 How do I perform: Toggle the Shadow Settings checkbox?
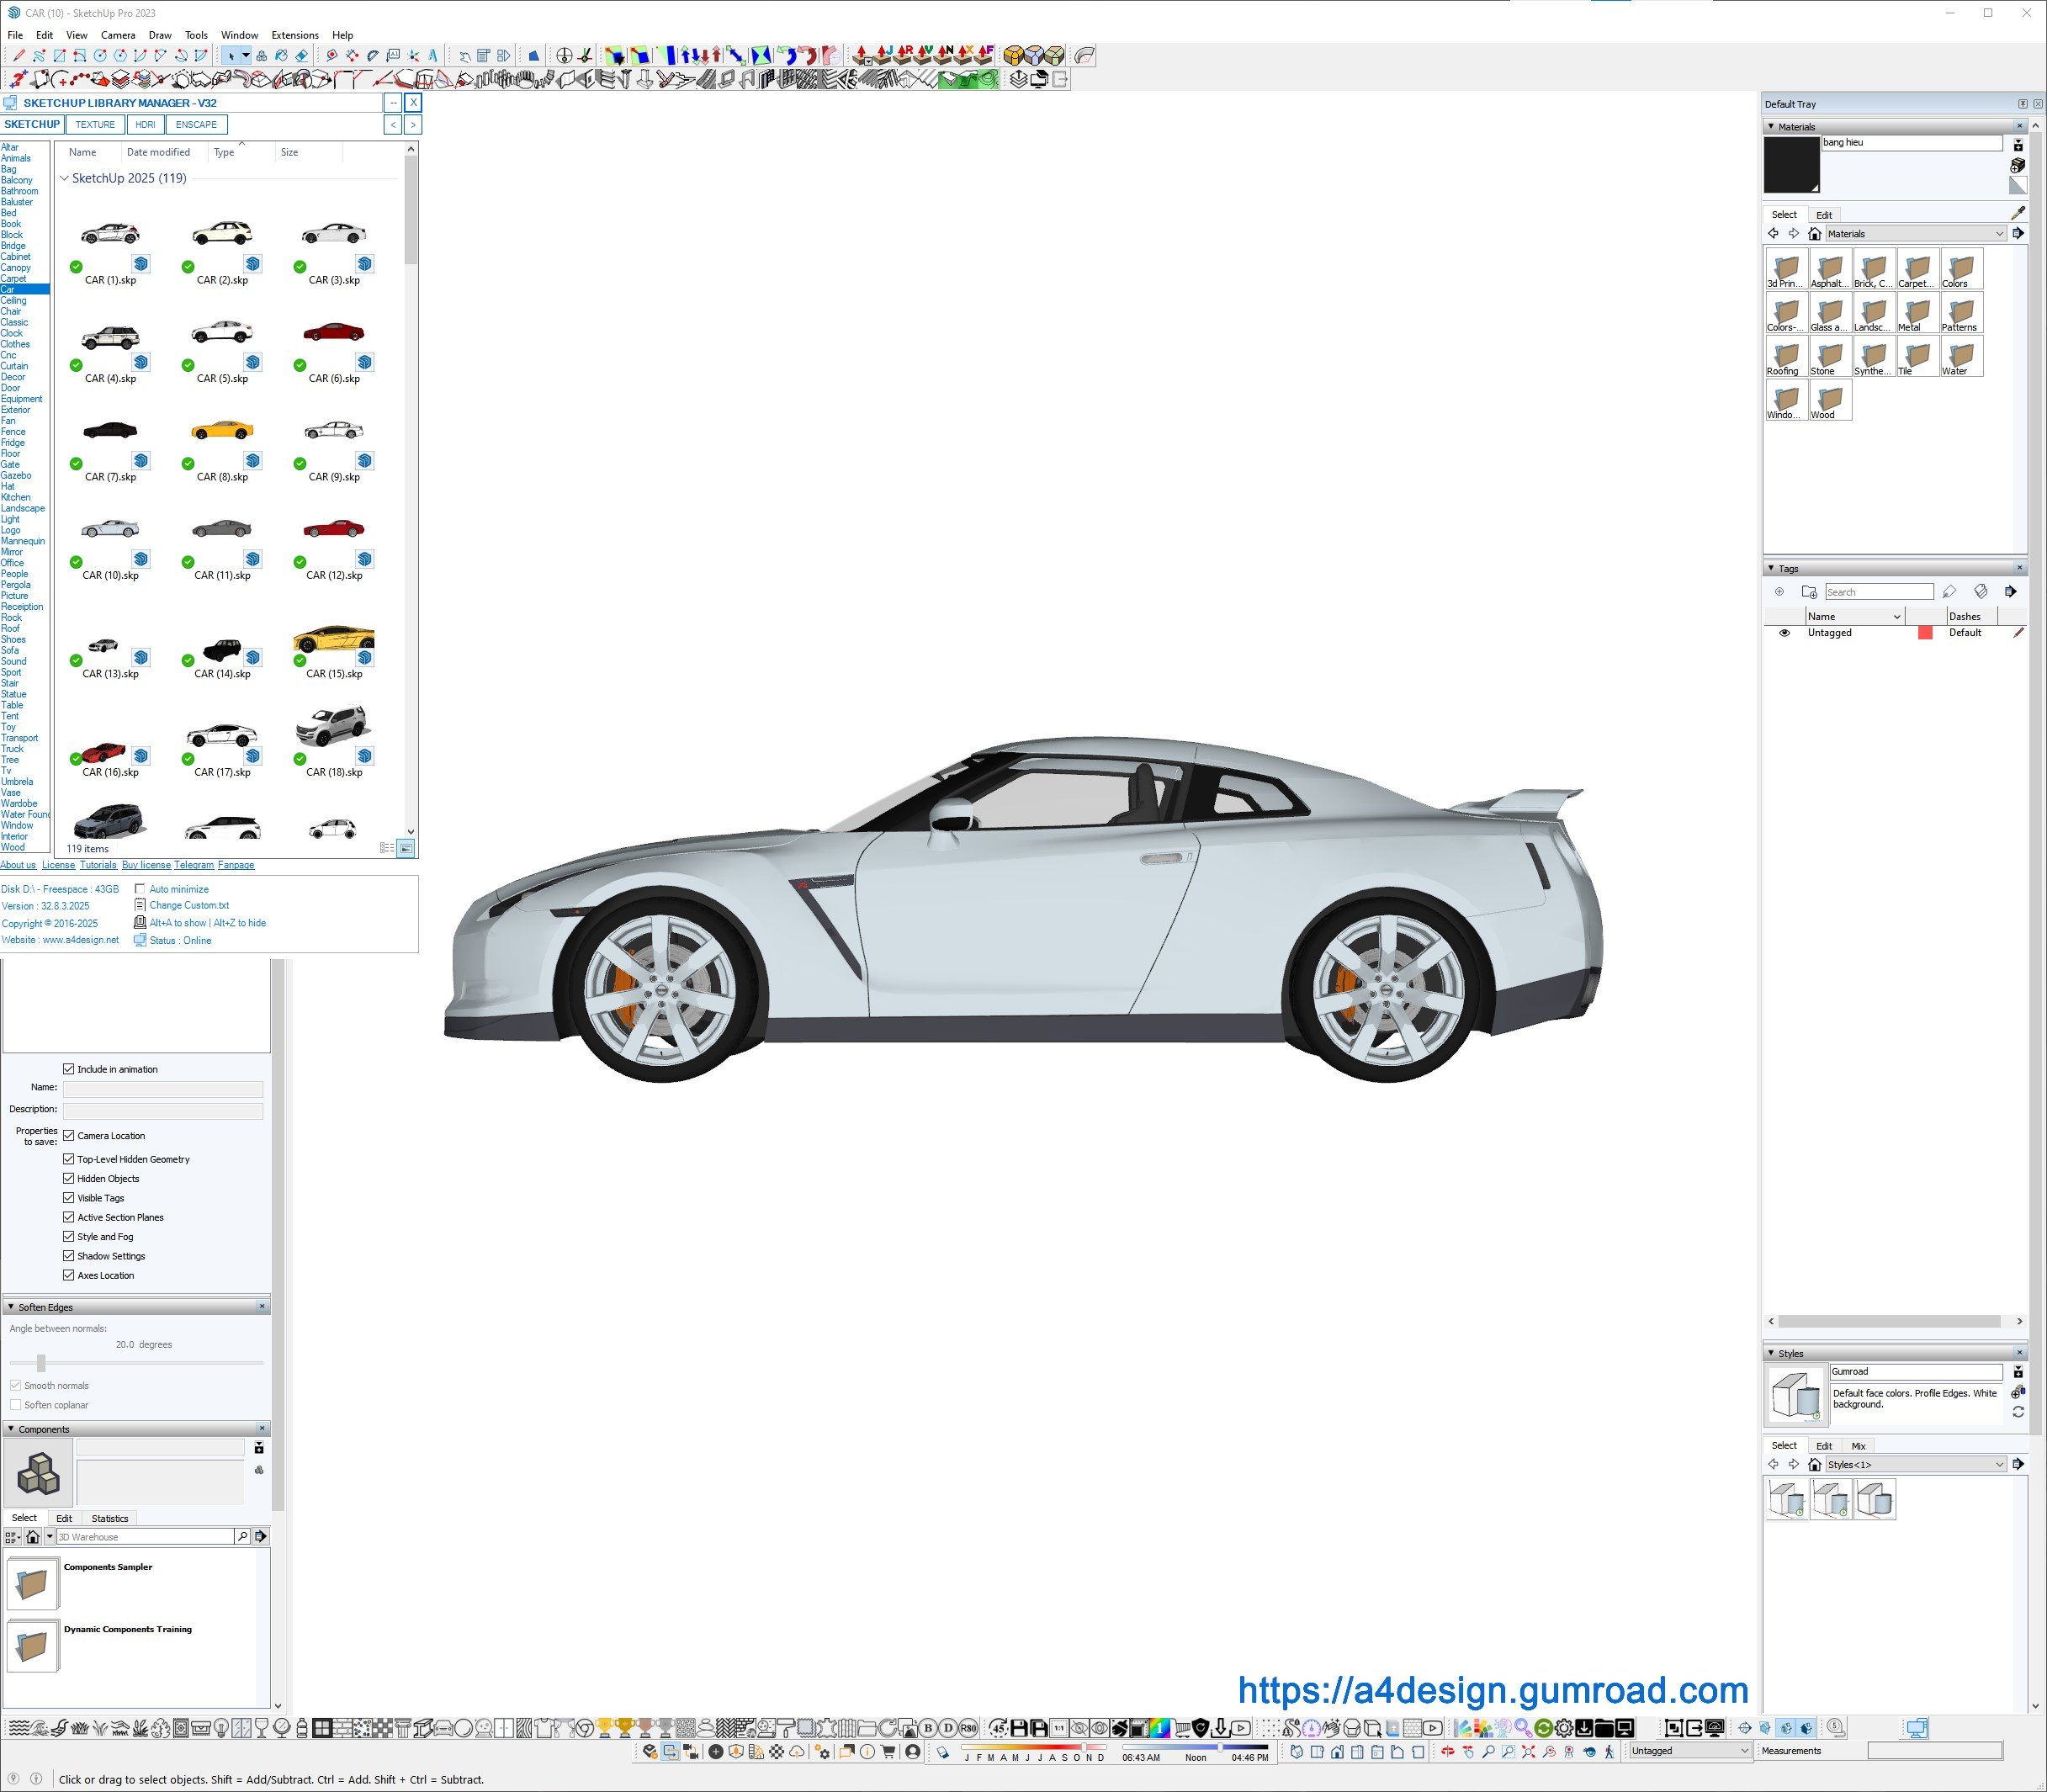point(69,1256)
